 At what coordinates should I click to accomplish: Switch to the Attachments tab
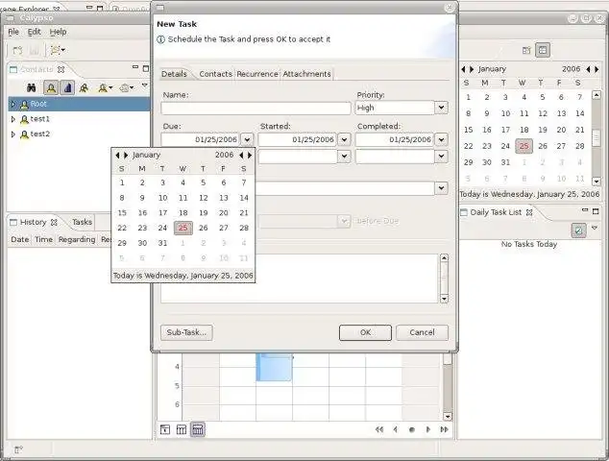[306, 74]
